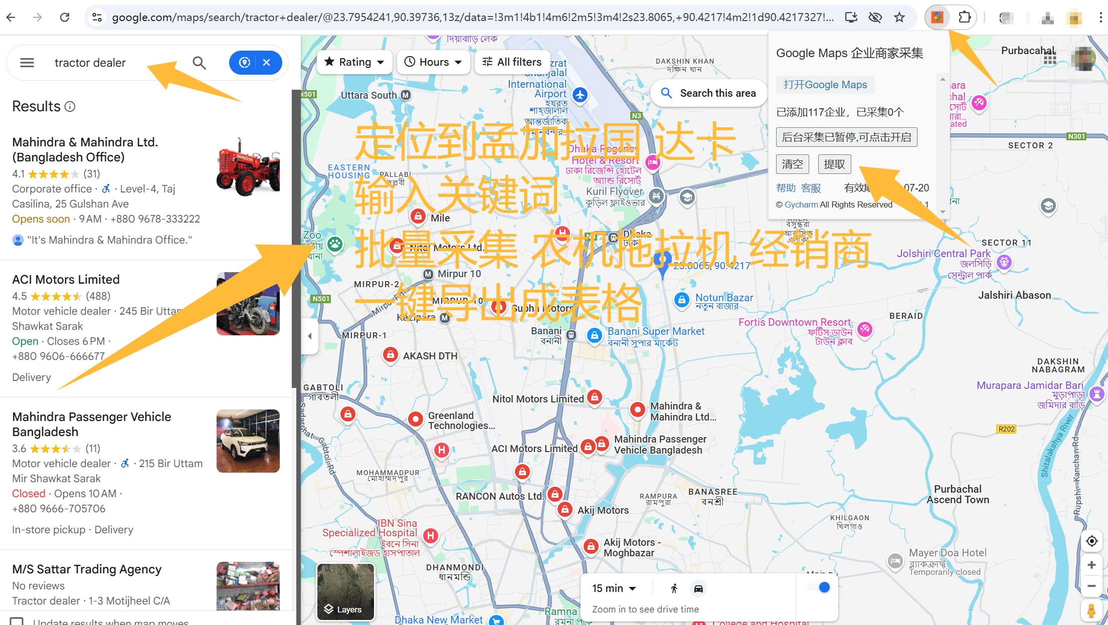Zoom in on the map
The image size is (1108, 625).
tap(1091, 565)
